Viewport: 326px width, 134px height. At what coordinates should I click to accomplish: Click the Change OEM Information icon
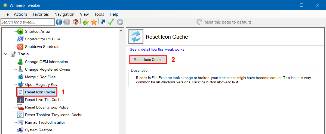point(20,62)
